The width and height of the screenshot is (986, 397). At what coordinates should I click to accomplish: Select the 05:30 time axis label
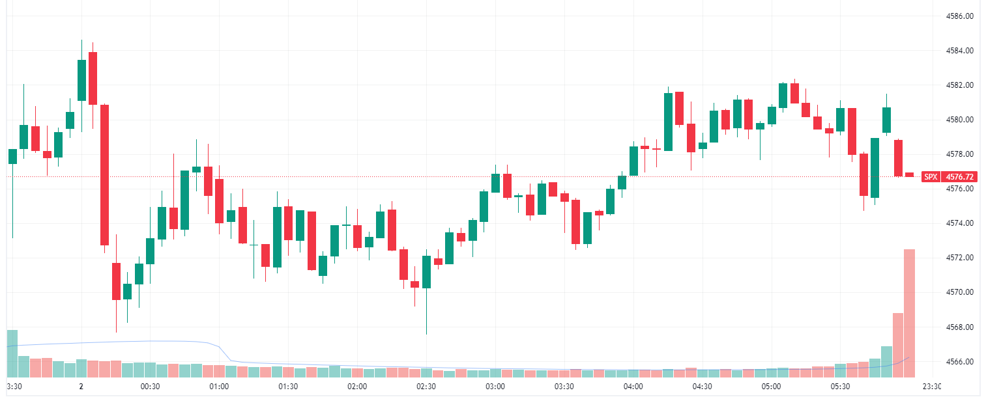[840, 386]
